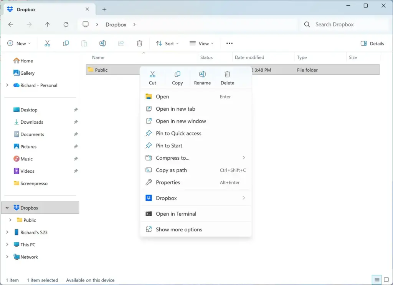
Task: Choose Open in new tab
Action: pyautogui.click(x=196, y=109)
